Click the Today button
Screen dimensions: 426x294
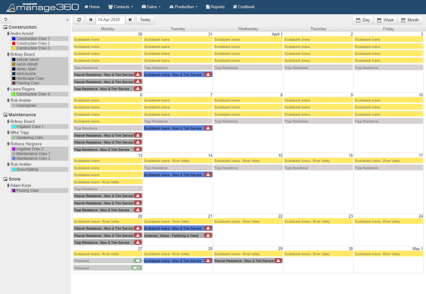pos(145,20)
